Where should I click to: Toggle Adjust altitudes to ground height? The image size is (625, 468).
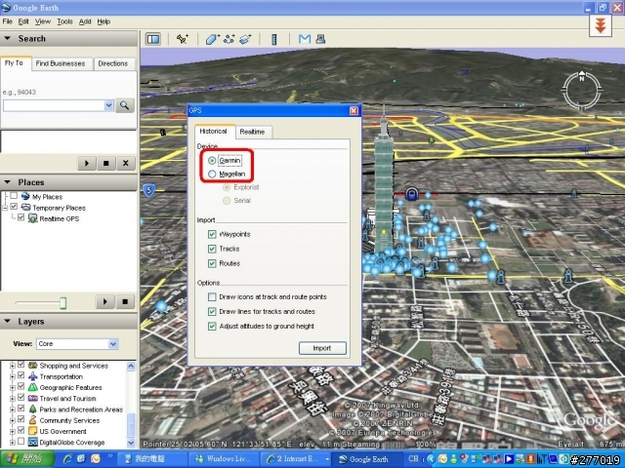(212, 327)
